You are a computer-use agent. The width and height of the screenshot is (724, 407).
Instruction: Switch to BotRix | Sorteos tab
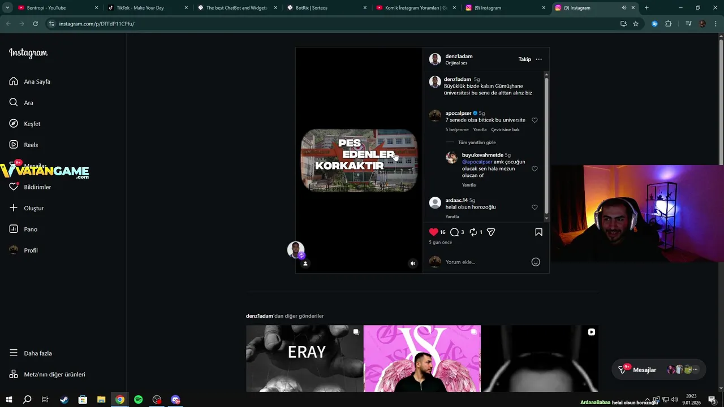point(326,8)
